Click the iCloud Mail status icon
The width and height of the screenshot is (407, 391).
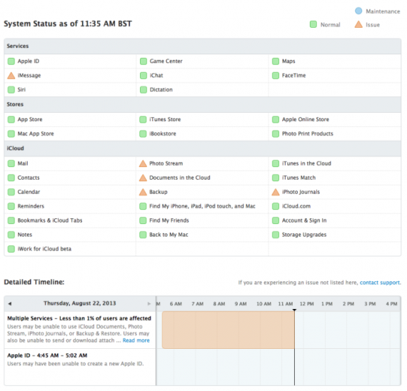[11, 163]
